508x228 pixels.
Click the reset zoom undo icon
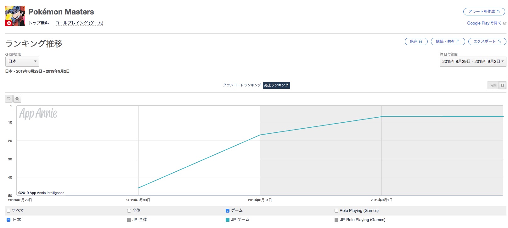point(9,99)
